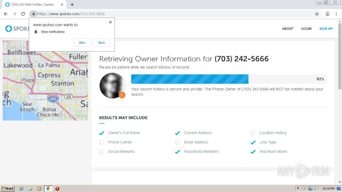Image resolution: width=342 pixels, height=192 pixels.
Task: Click the 'Current Address' text
Action: [x=198, y=133]
